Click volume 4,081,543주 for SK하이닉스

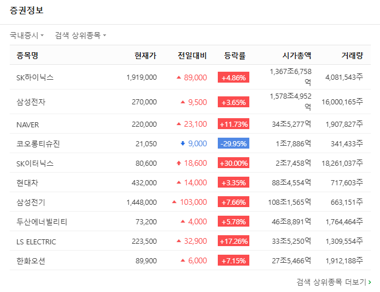[x=344, y=77]
